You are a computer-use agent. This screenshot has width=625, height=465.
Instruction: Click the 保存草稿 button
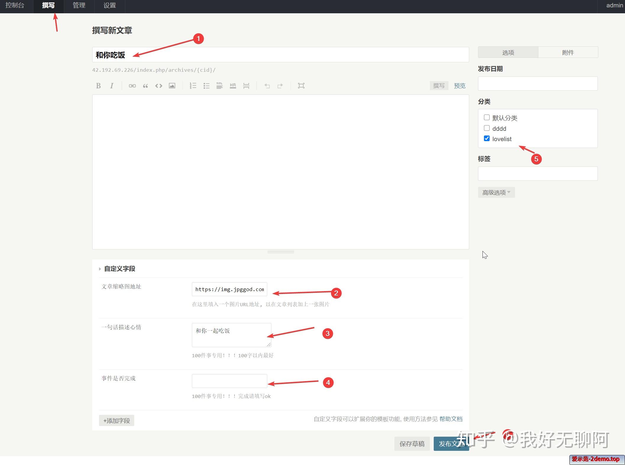click(412, 444)
